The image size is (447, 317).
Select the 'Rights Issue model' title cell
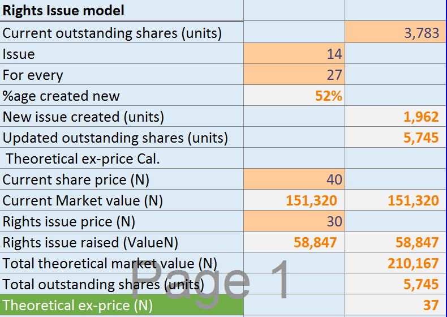pyautogui.click(x=121, y=10)
